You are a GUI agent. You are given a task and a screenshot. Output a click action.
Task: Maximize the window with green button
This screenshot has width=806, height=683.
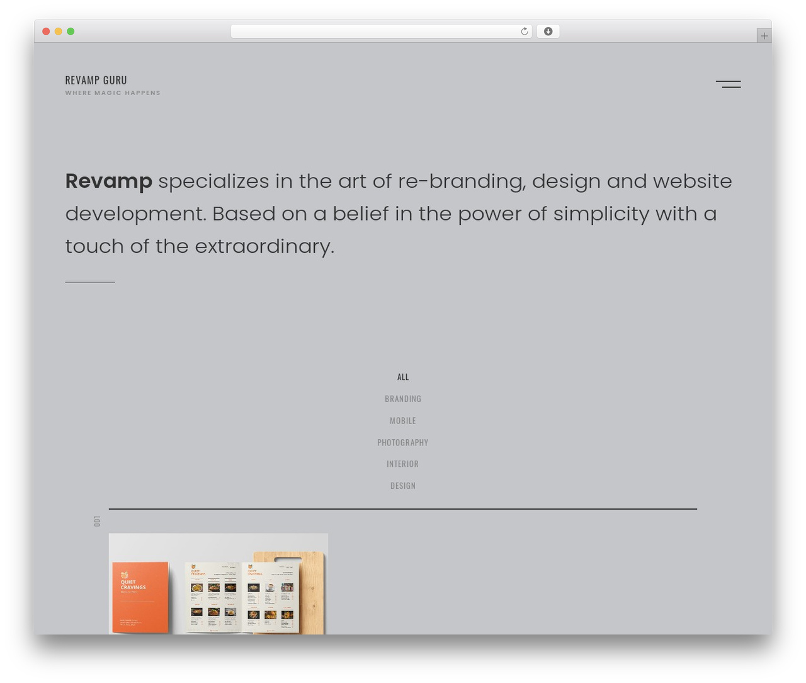[x=71, y=32]
